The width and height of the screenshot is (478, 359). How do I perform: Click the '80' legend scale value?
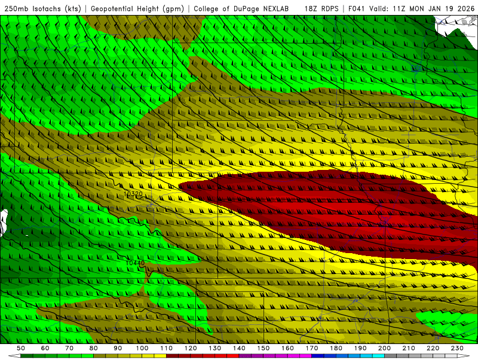pos(94,348)
